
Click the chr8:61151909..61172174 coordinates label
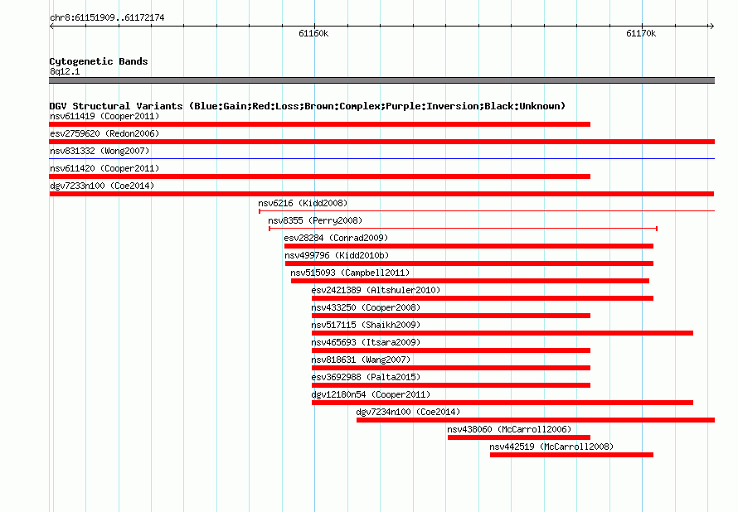pos(107,18)
